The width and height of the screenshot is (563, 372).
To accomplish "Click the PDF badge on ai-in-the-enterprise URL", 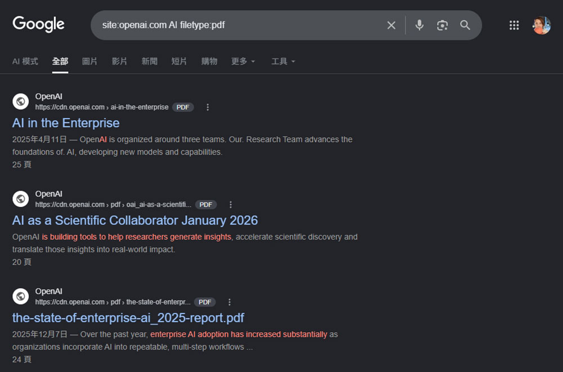I will [x=183, y=107].
